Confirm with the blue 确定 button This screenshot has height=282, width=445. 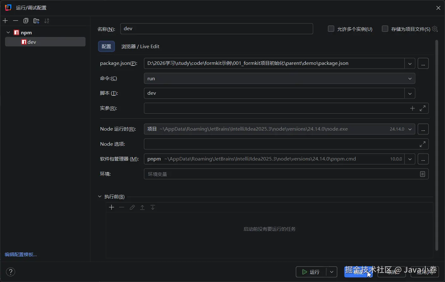[359, 272]
